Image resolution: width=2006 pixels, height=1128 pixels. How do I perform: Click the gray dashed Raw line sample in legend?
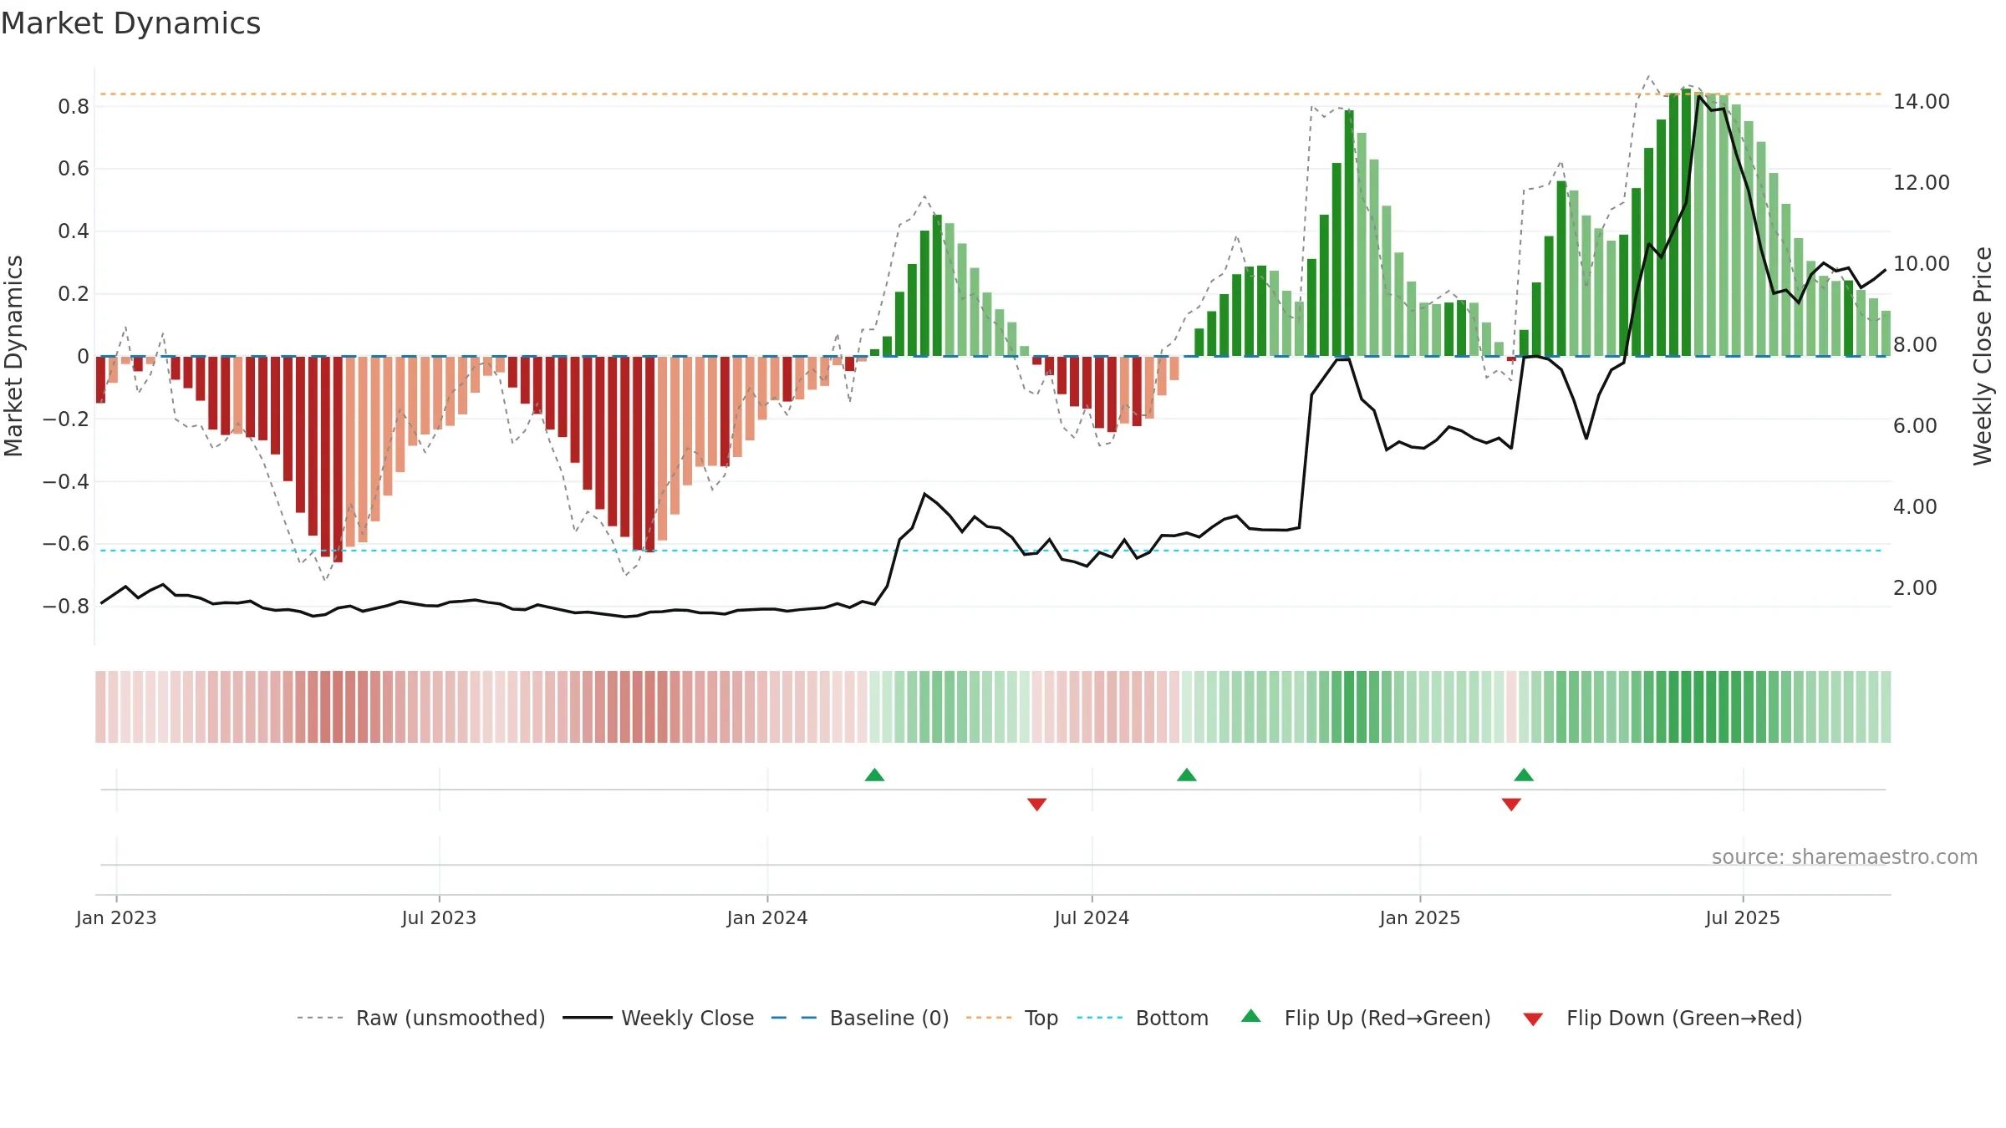pos(320,1018)
